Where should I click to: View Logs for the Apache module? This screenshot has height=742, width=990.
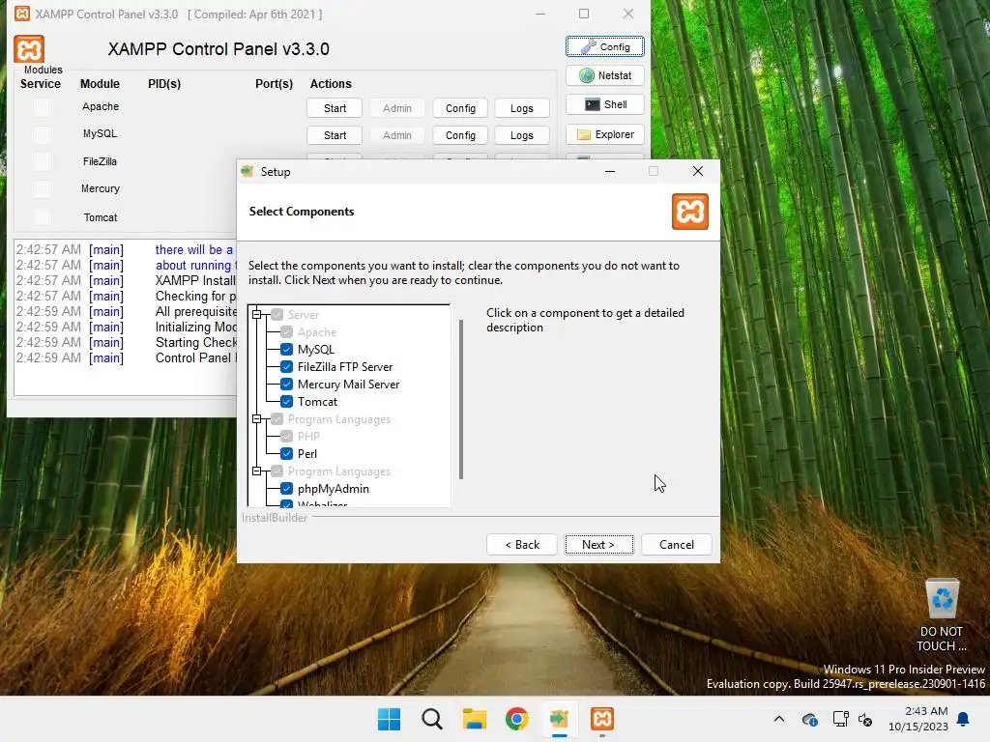tap(521, 108)
